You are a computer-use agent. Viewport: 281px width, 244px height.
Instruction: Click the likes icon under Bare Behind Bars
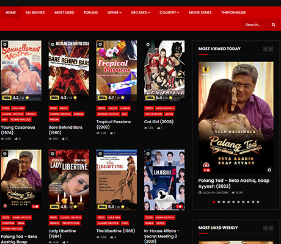tap(64, 138)
